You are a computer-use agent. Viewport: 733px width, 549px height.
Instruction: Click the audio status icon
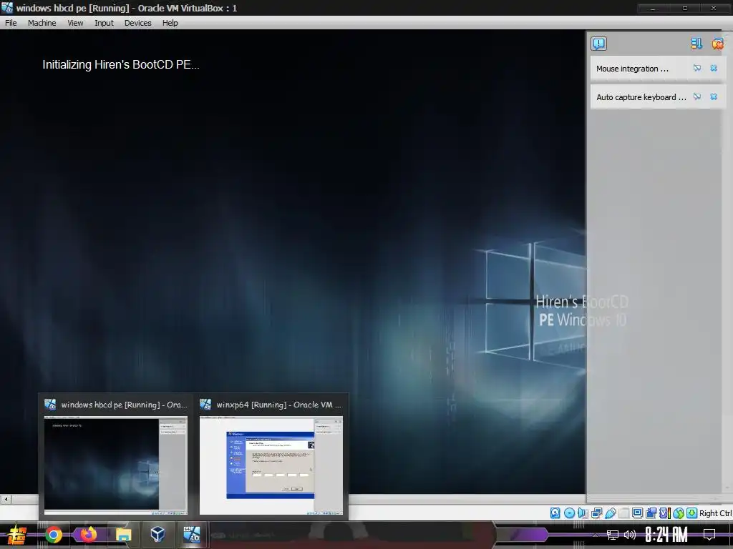tap(583, 513)
